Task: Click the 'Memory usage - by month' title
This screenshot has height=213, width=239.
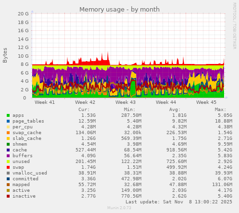Action: click(119, 10)
